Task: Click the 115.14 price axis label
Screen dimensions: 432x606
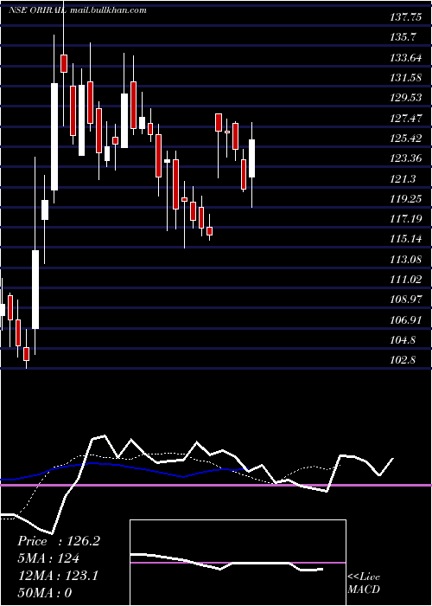Action: pos(406,239)
